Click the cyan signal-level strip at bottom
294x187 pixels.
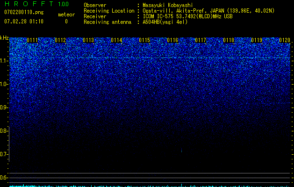coord(150,186)
